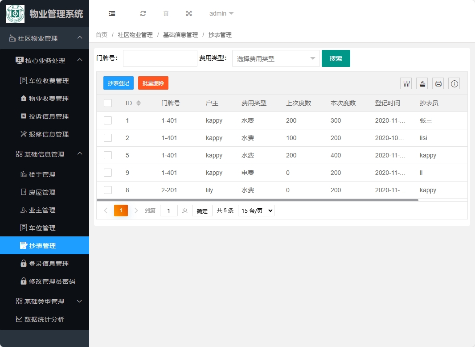Print the table using printer icon
This screenshot has height=347, width=475.
point(438,83)
